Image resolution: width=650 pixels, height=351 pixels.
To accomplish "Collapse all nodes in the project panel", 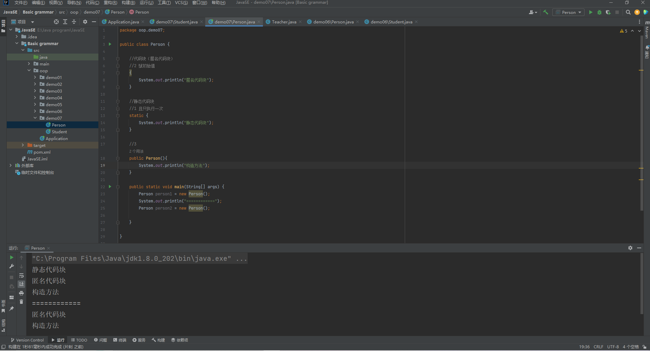I will point(74,22).
